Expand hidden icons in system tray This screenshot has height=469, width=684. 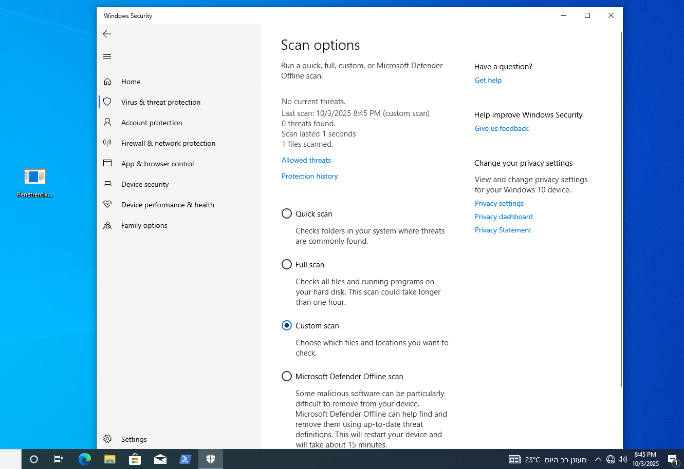click(598, 459)
